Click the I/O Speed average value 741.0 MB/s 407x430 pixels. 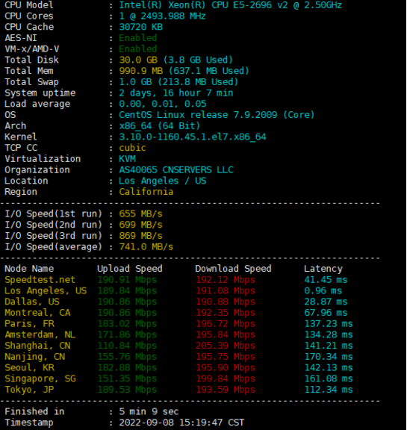tap(146, 246)
